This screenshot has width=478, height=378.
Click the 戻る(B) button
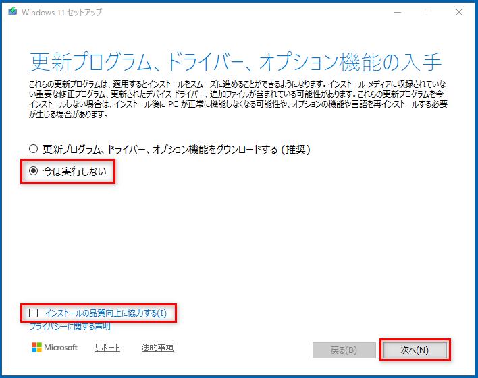344,350
